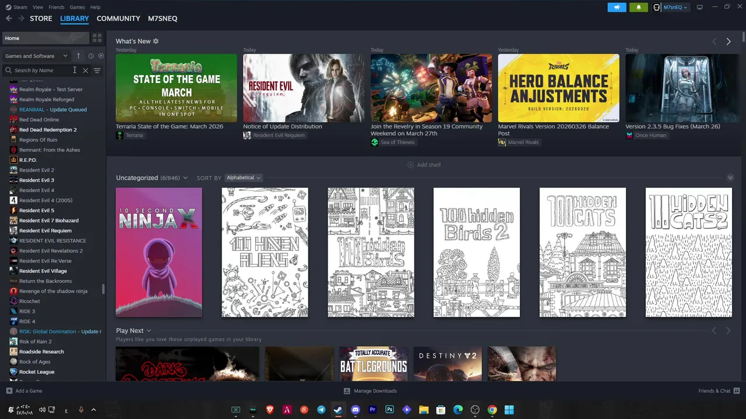Toggle the recent activity clock filter
Viewport: 746px width, 419px height.
91,56
